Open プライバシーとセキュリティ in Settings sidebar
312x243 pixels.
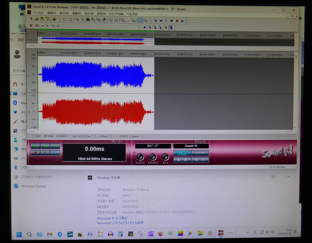37,177
